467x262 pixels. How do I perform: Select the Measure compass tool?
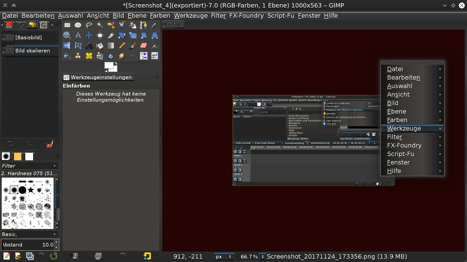tap(78, 36)
